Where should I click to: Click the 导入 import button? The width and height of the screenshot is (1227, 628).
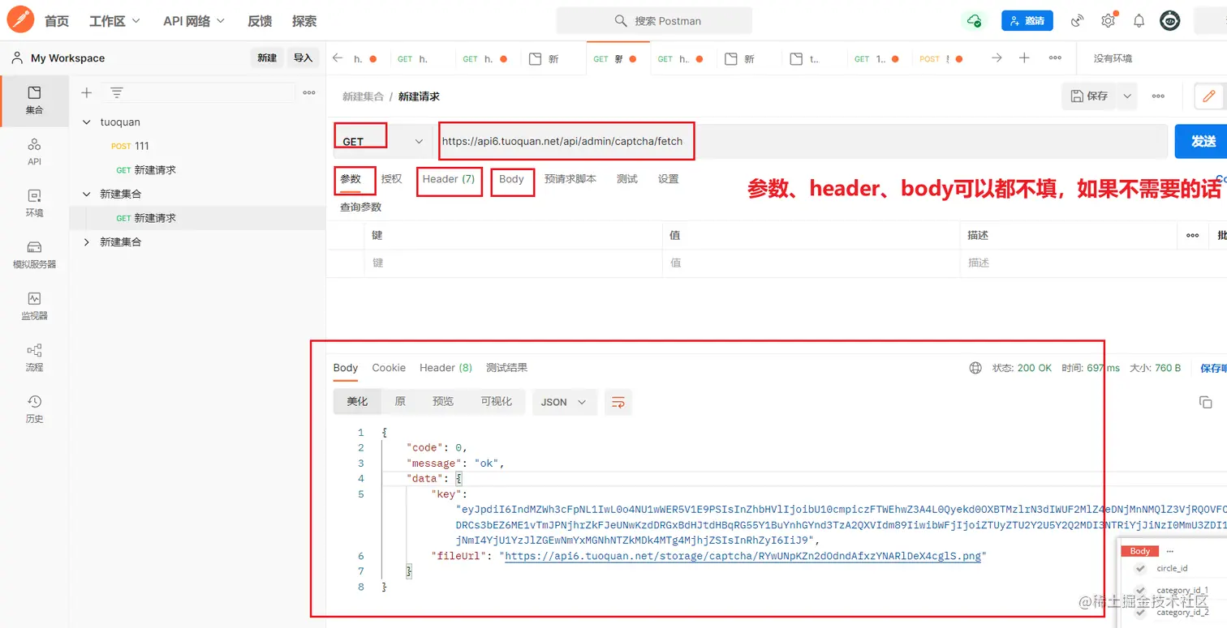[x=303, y=58]
